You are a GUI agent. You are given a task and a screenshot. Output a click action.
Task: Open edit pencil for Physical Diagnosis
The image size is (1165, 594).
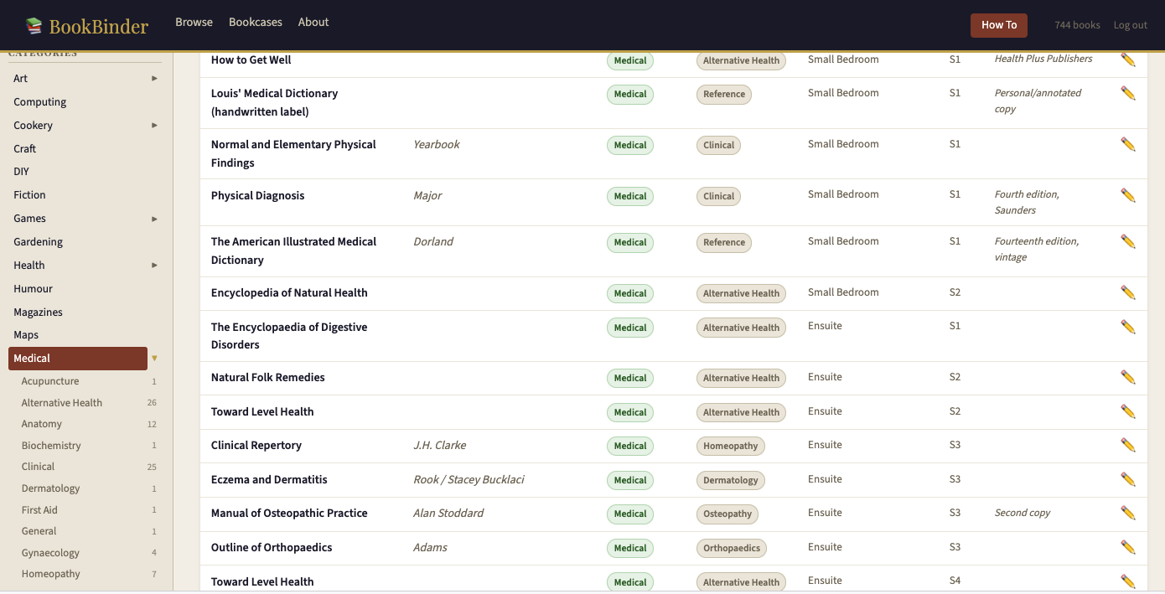coord(1128,195)
